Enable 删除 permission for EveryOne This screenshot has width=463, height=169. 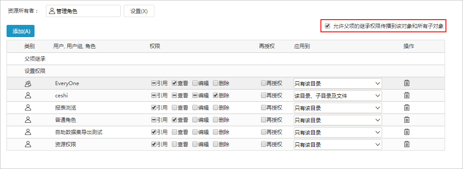[x=216, y=83]
